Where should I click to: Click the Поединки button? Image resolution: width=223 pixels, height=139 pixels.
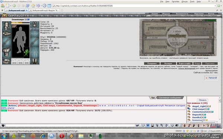(152, 63)
